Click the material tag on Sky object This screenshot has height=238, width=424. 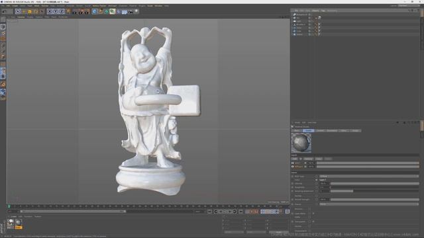[x=319, y=18]
